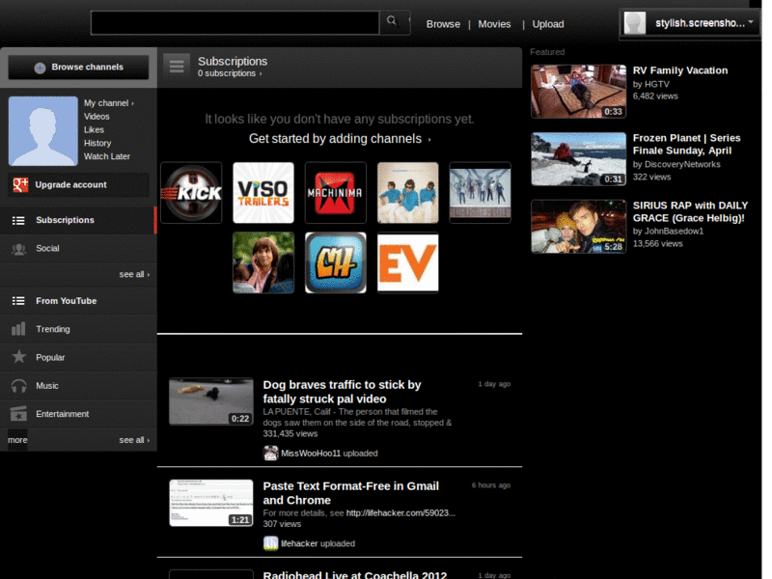Open RV Family Vacation title link
This screenshot has width=772, height=579.
(x=680, y=70)
